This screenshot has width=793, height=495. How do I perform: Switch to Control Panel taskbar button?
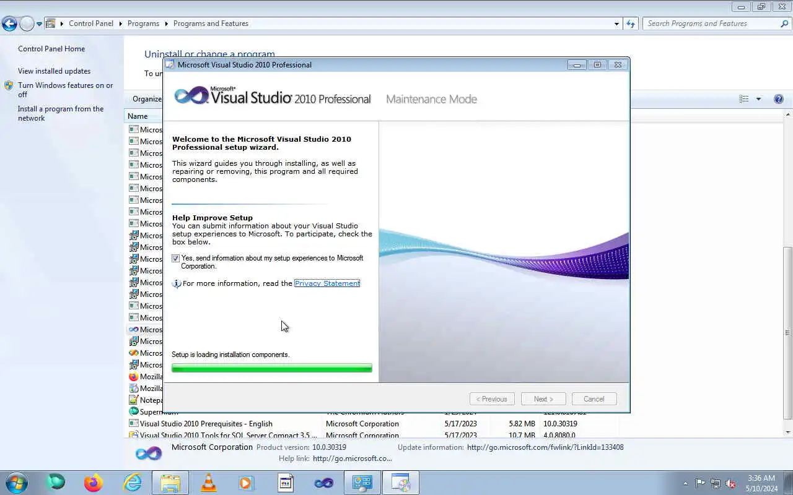[362, 483]
